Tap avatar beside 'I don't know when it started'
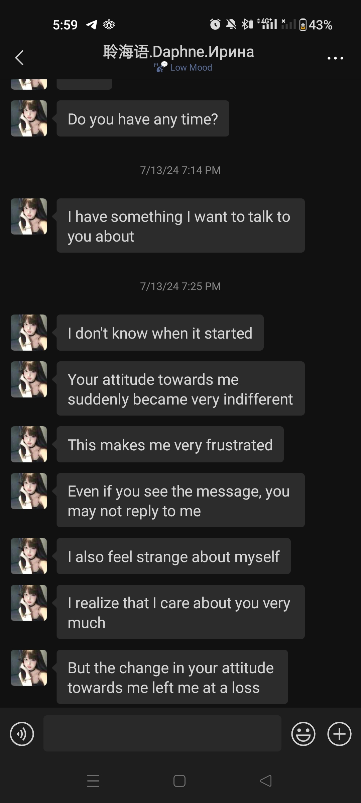The width and height of the screenshot is (361, 803). (x=29, y=333)
